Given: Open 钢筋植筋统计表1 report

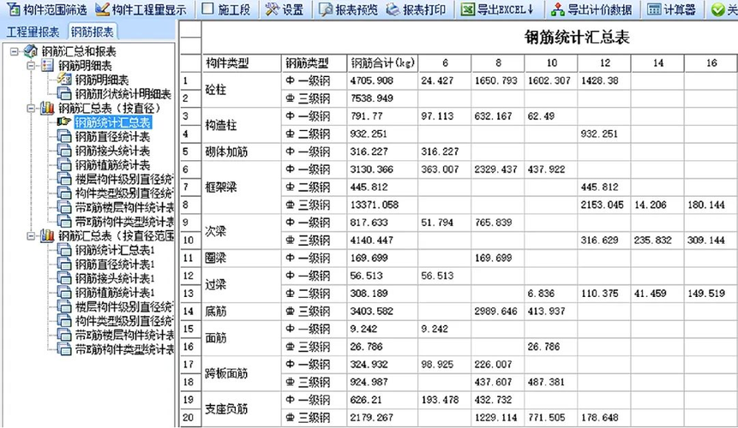Looking at the screenshot, I should tap(115, 293).
